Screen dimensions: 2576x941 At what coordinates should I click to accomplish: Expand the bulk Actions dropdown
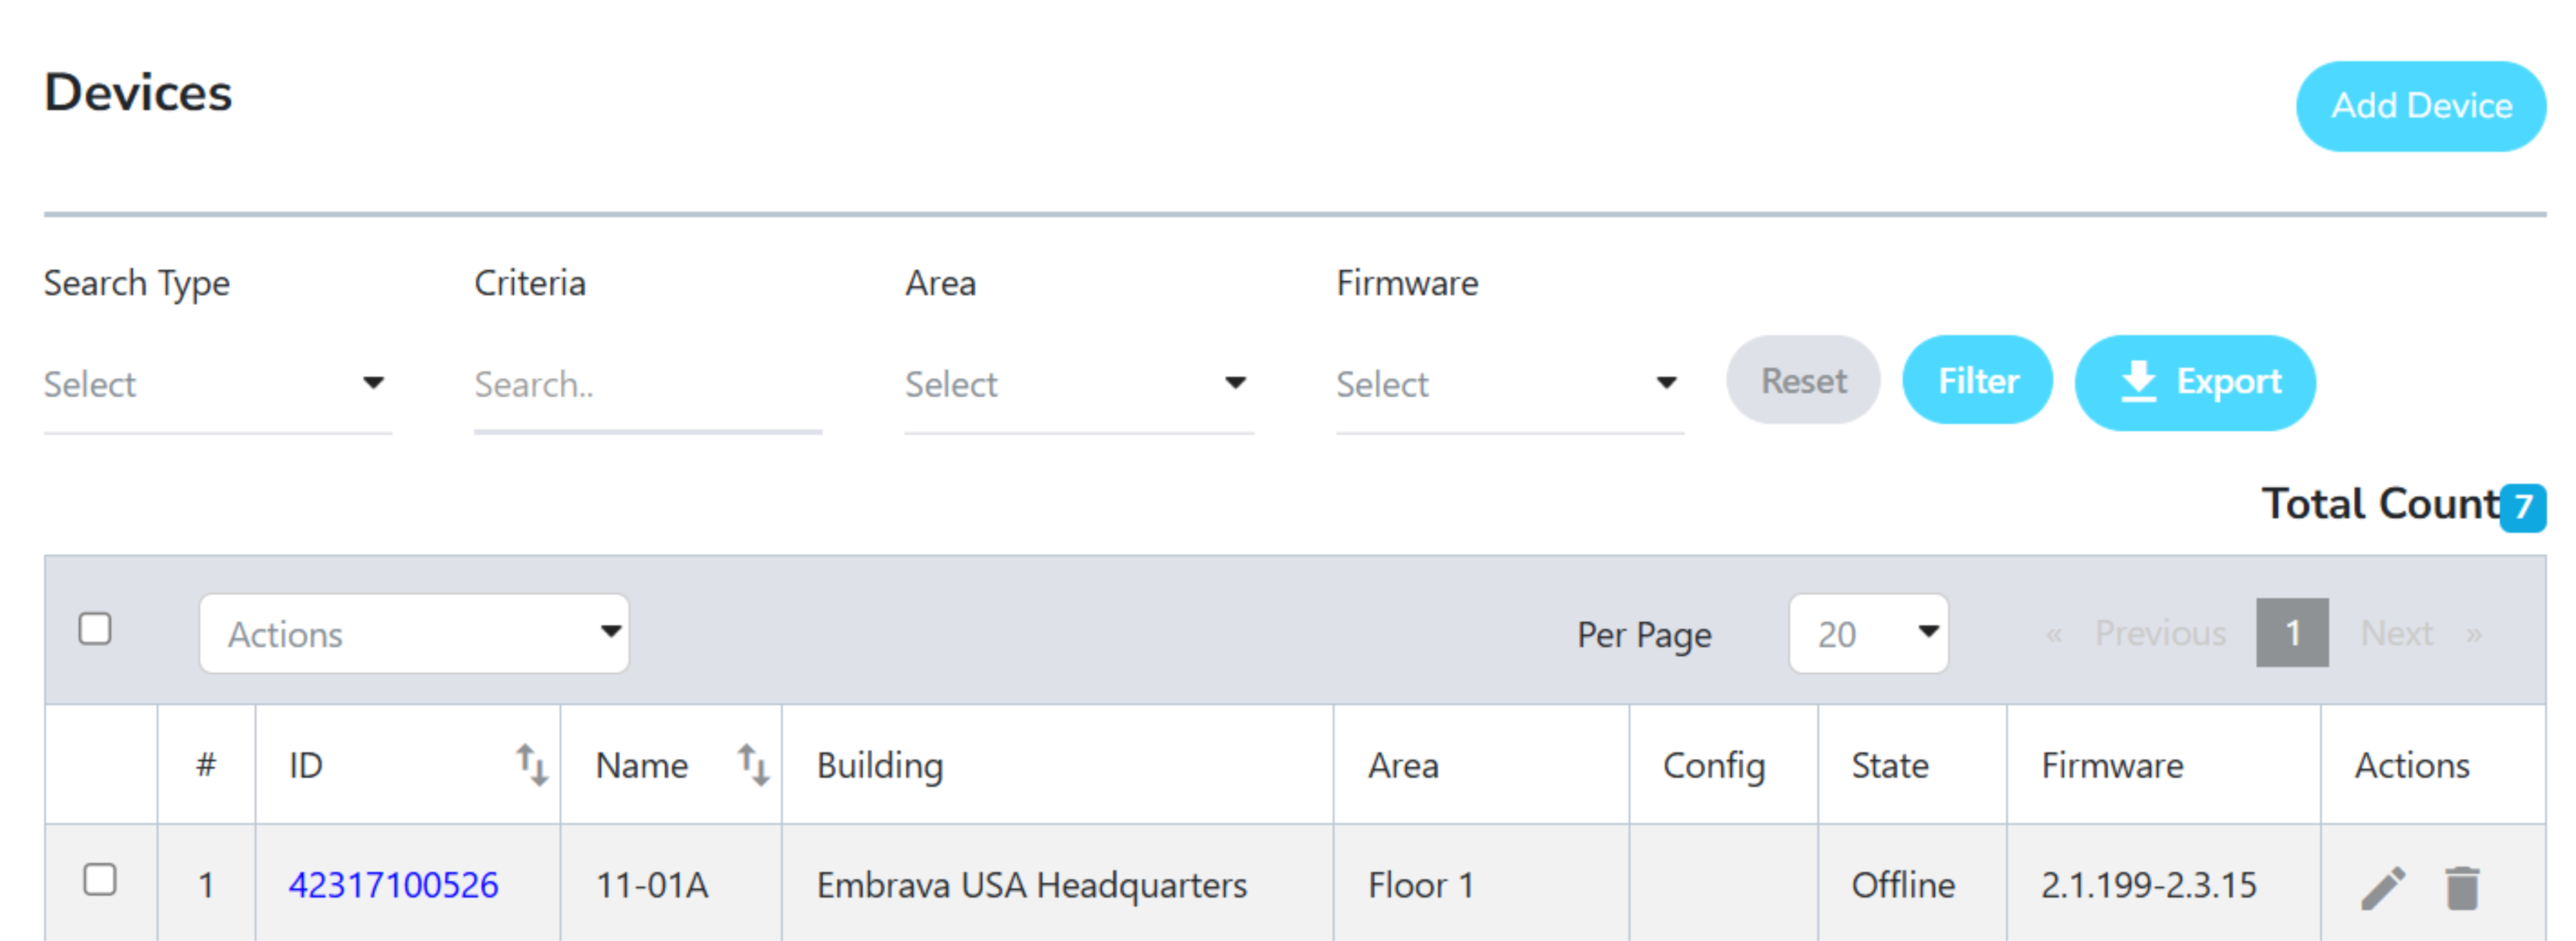point(414,634)
